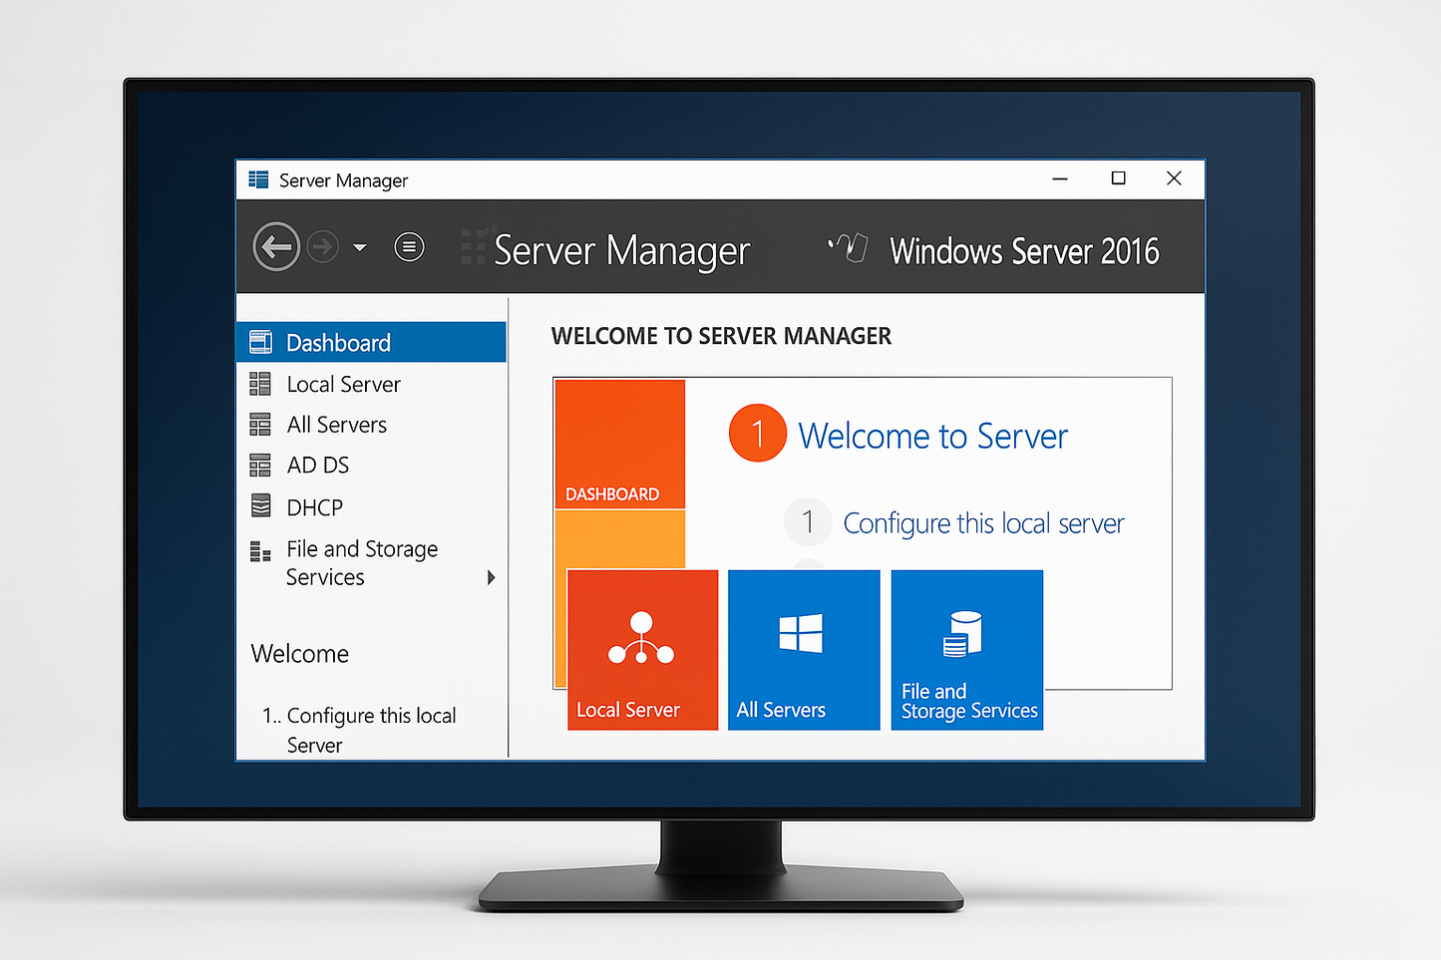Click the forward navigation arrow

coord(323,246)
